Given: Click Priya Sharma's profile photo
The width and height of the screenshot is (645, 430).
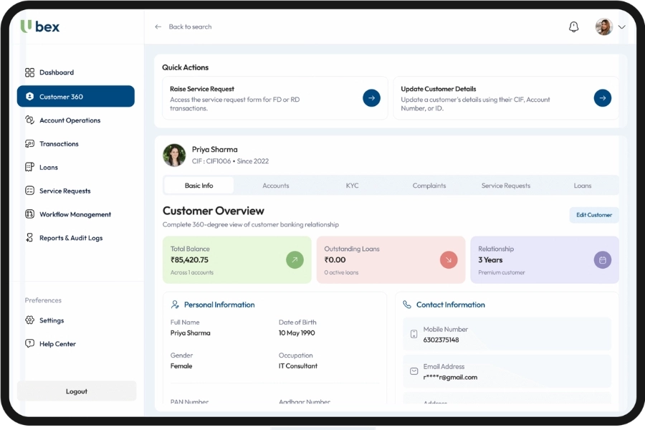Looking at the screenshot, I should tap(174, 155).
